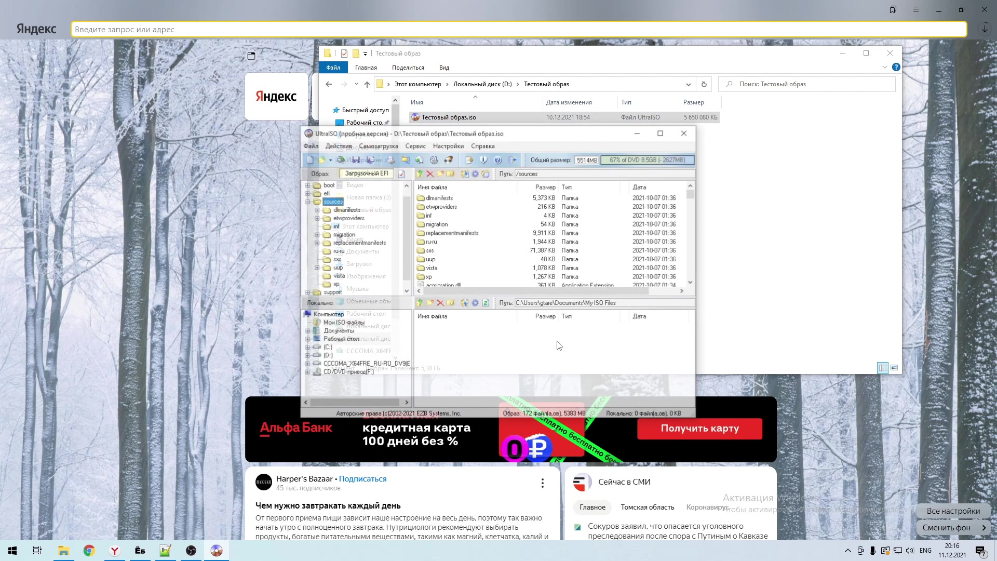Open the Explorer address bar history dropdown
The height and width of the screenshot is (561, 997).
pos(689,84)
